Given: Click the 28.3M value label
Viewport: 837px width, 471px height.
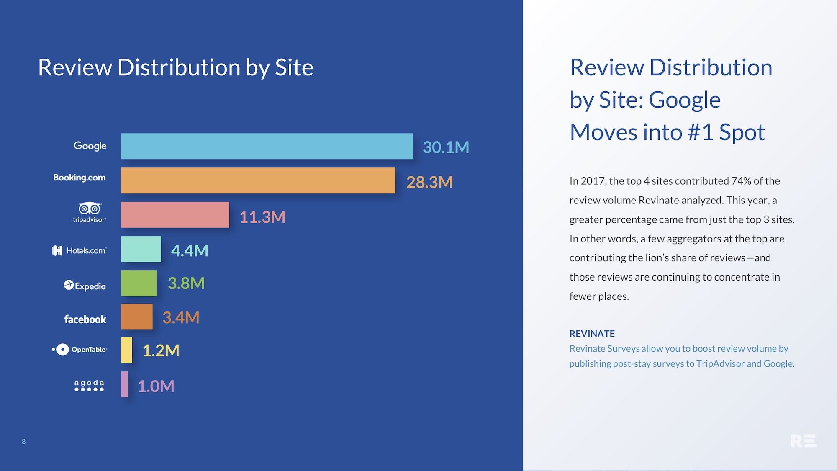Looking at the screenshot, I should [429, 182].
